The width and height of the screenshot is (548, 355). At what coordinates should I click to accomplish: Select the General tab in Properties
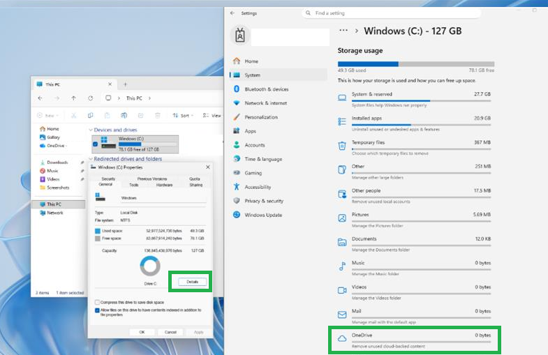[105, 184]
